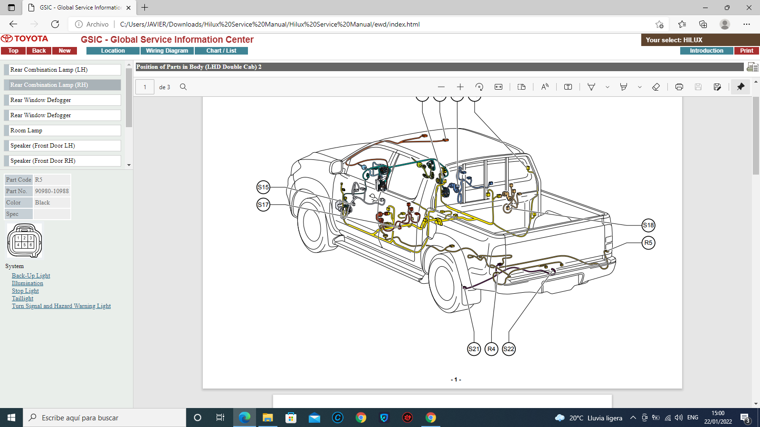Click the S21 callout on diagram

coord(474,349)
